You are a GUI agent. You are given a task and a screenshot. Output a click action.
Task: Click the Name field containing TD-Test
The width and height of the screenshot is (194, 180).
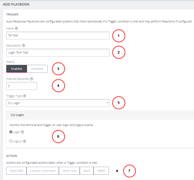57,35
